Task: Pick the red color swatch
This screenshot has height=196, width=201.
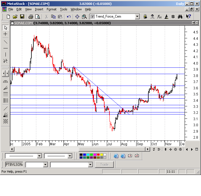Action: coord(98,154)
